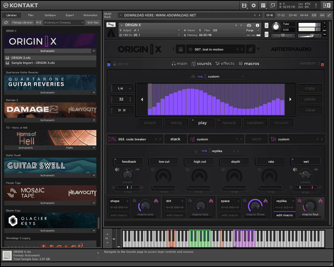
Task: Click the snapshot camera icon
Action: click(x=249, y=25)
